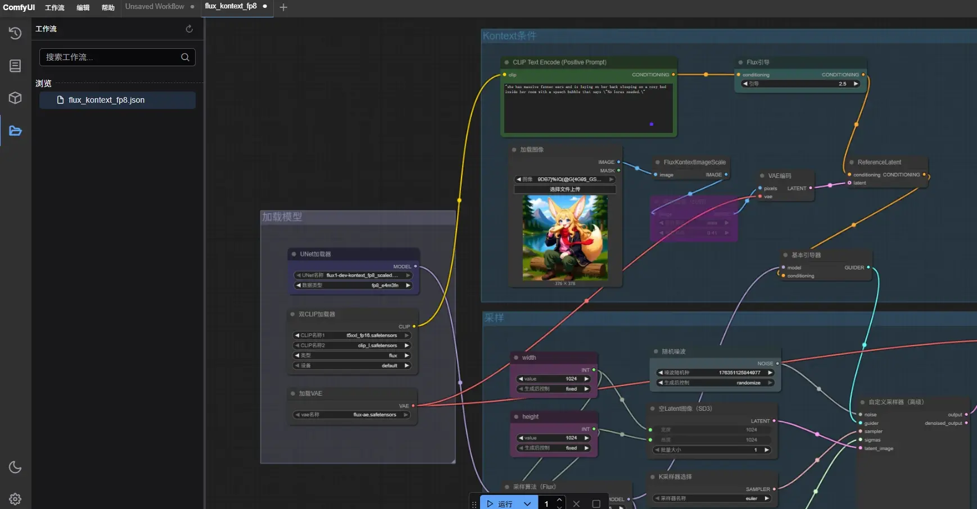Collapse the CLIP Text Encode node dot
This screenshot has height=509, width=977.
pos(506,62)
